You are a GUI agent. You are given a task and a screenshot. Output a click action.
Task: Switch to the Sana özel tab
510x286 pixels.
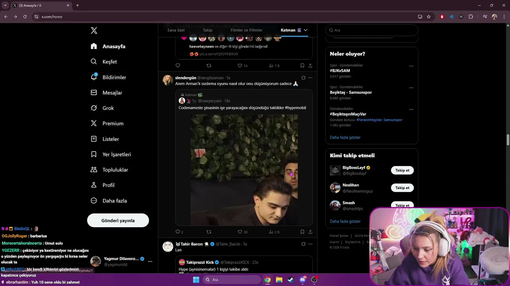point(176,30)
